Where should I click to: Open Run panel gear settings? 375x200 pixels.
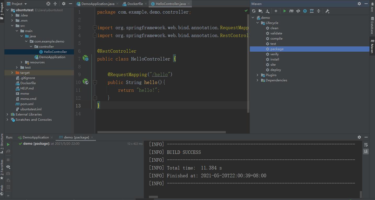click(x=359, y=137)
